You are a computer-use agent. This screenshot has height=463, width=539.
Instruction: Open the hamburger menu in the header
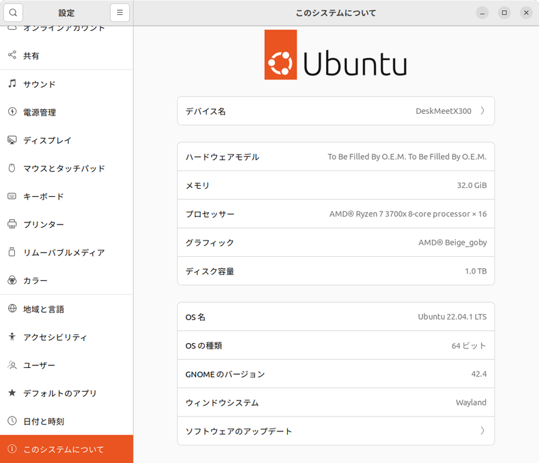(119, 12)
